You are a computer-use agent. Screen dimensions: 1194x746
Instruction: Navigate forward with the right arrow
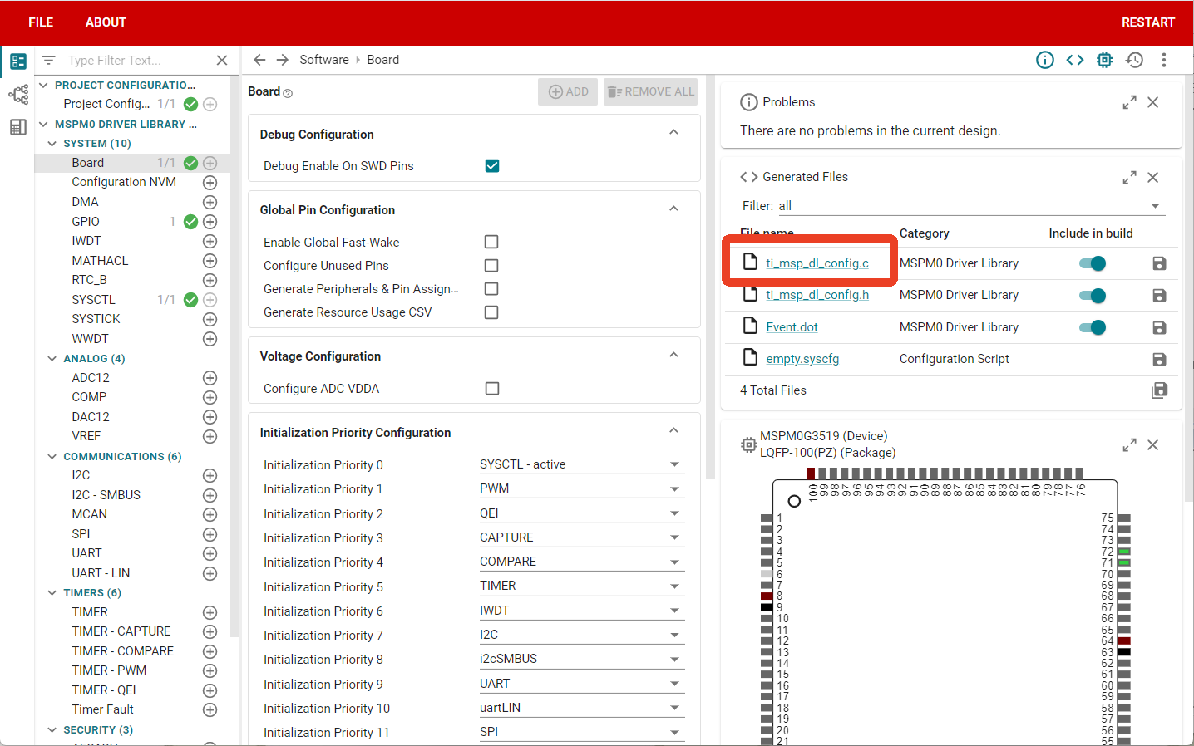click(x=283, y=60)
